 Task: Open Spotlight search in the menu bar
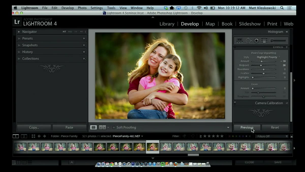pos(282,8)
